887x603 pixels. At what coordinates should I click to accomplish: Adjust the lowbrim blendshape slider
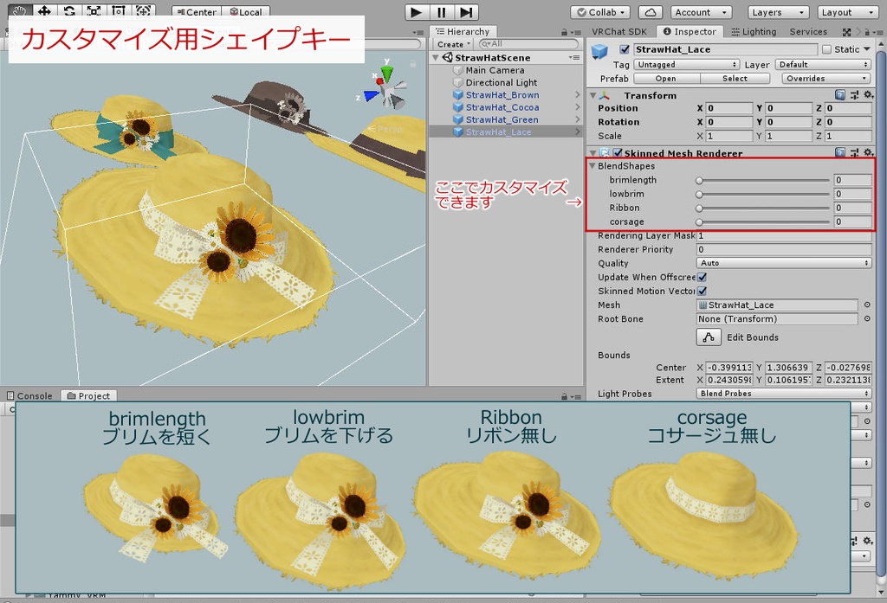[x=763, y=194]
